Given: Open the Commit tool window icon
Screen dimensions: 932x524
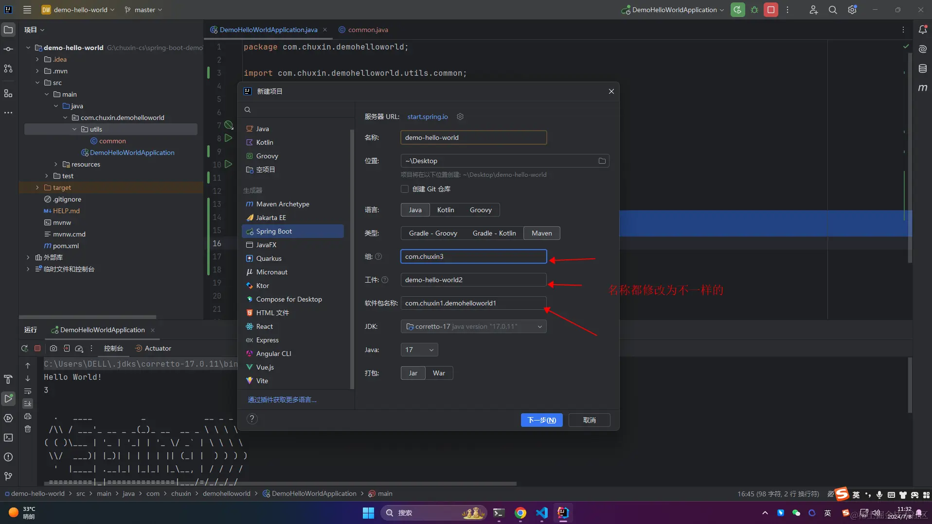Looking at the screenshot, I should (8, 49).
